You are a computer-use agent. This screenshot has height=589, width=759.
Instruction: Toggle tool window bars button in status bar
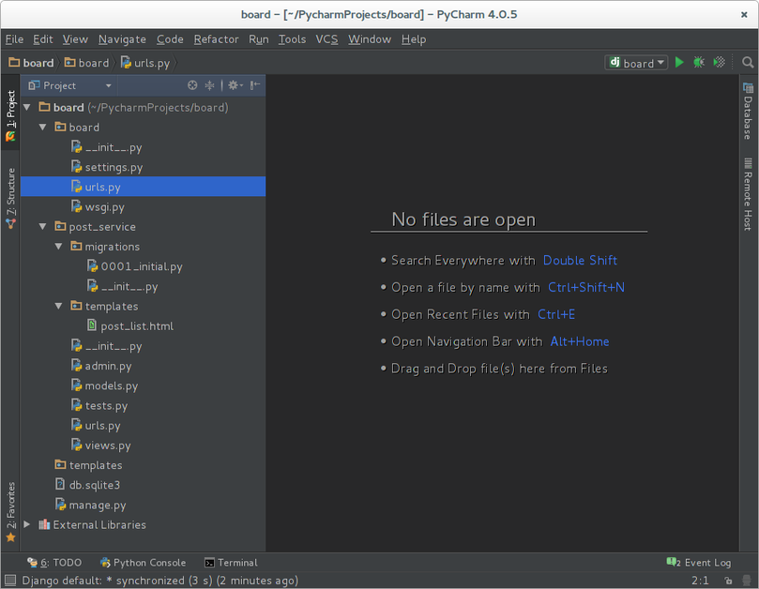(10, 580)
